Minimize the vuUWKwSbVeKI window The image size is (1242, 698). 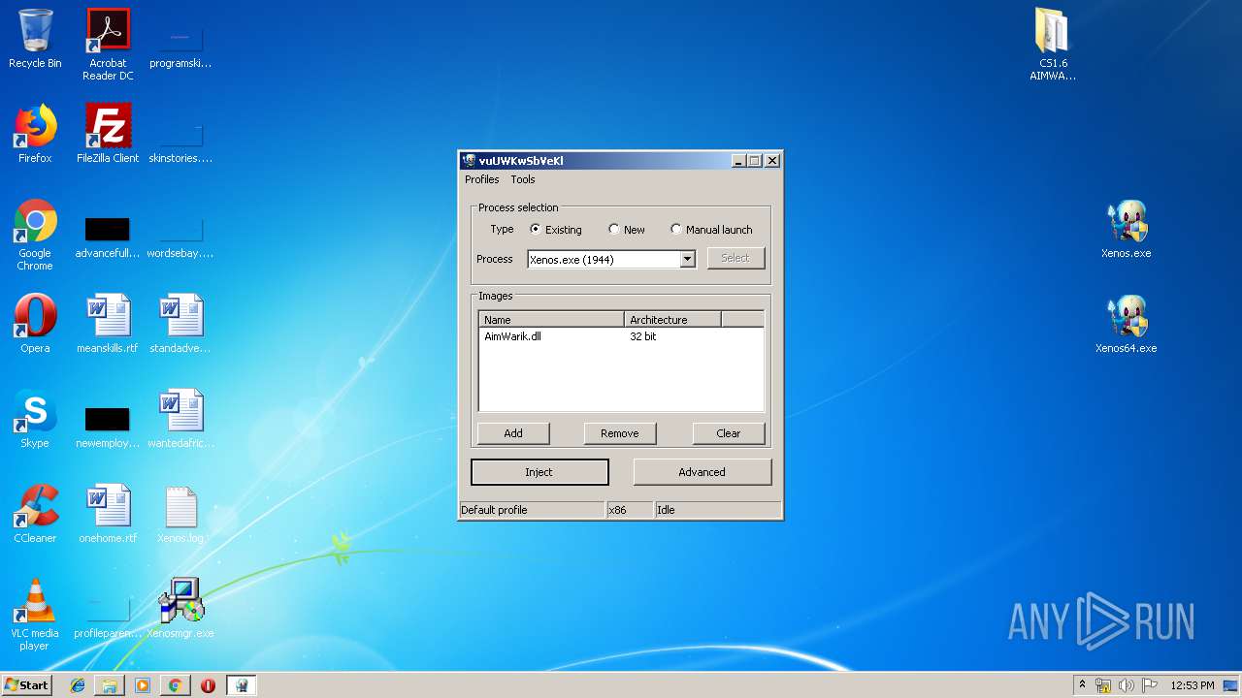point(738,161)
